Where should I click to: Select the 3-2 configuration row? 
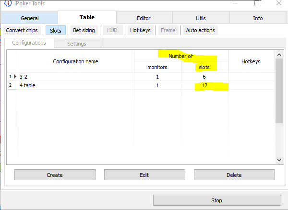point(141,77)
